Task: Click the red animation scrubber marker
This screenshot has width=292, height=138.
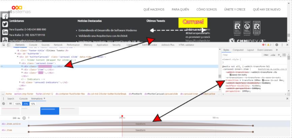Action: (122, 116)
